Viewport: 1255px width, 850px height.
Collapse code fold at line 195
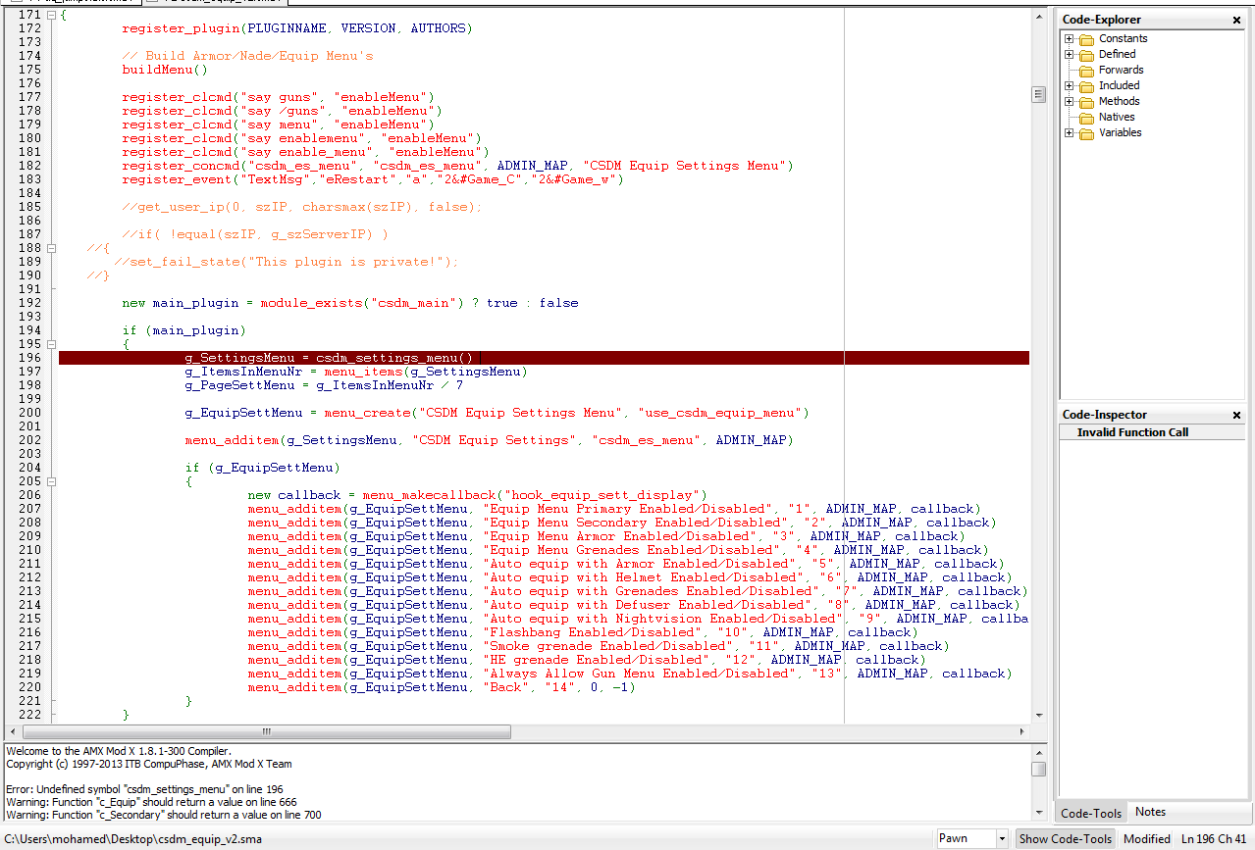click(52, 344)
